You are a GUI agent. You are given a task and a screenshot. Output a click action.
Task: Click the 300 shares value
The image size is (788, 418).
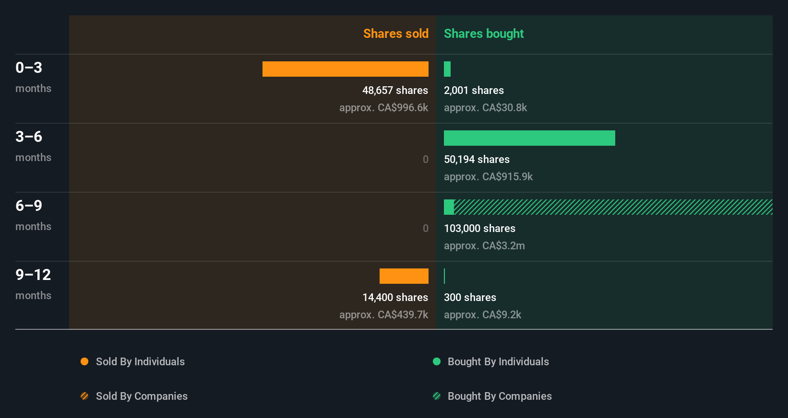[x=470, y=297]
